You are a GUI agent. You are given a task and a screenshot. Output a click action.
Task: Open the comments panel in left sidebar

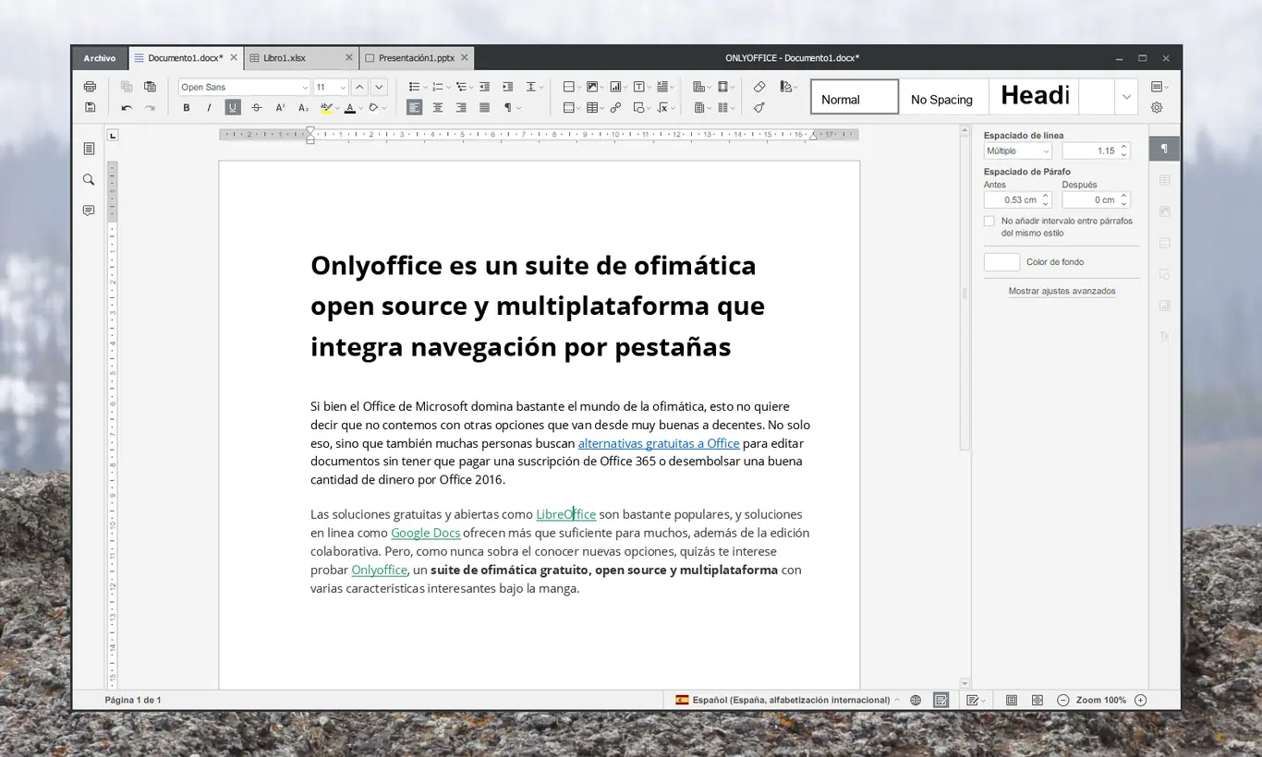pos(89,210)
